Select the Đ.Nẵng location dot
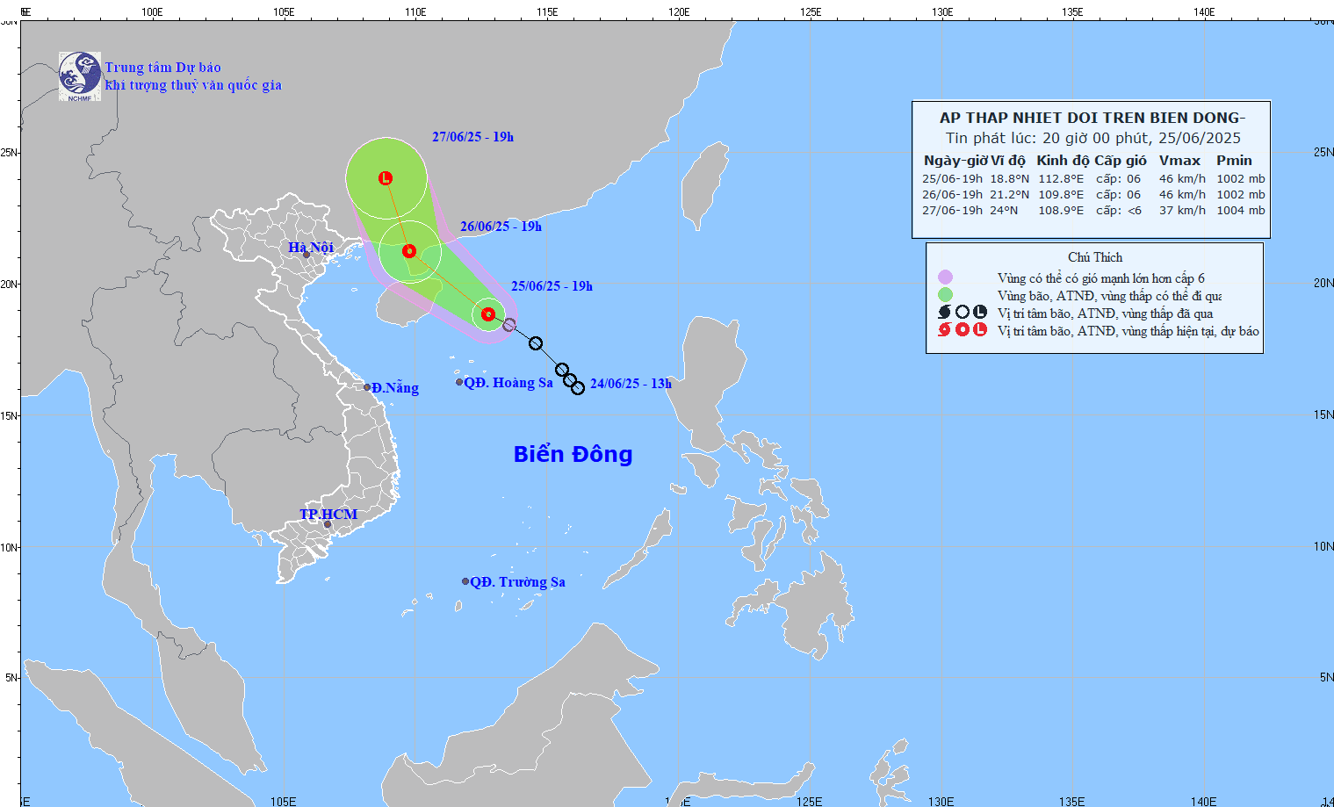Viewport: 1334px width, 807px height. pyautogui.click(x=367, y=387)
